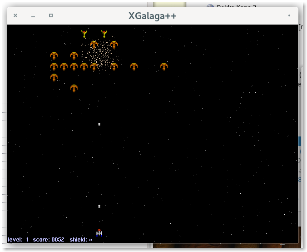The image size is (307, 252).
Task: Click the "shield: »" indicator
Action: (81, 240)
